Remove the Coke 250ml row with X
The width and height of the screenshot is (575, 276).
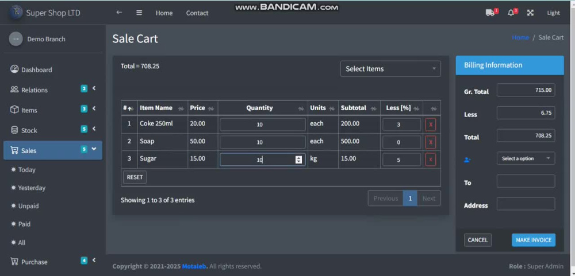(x=431, y=125)
